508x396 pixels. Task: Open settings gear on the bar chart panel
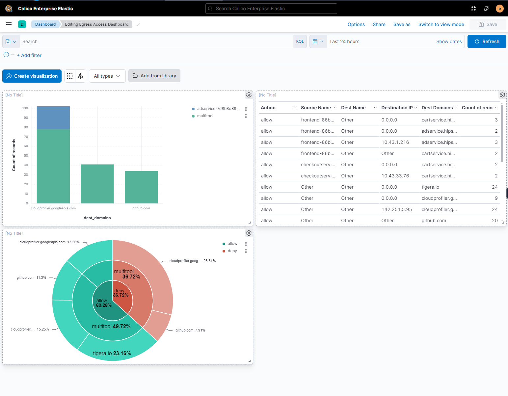pos(249,95)
